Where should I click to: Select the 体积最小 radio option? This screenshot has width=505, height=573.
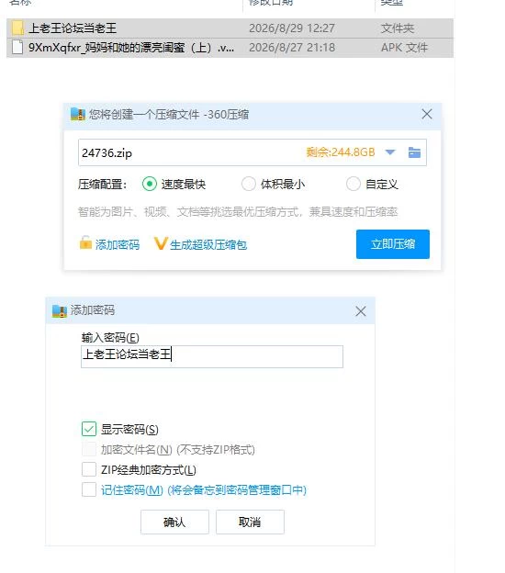click(249, 184)
